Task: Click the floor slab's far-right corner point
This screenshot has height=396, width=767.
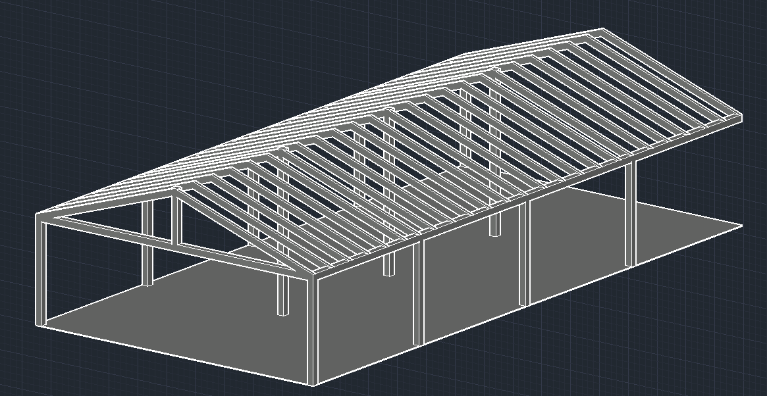Action: pyautogui.click(x=742, y=226)
